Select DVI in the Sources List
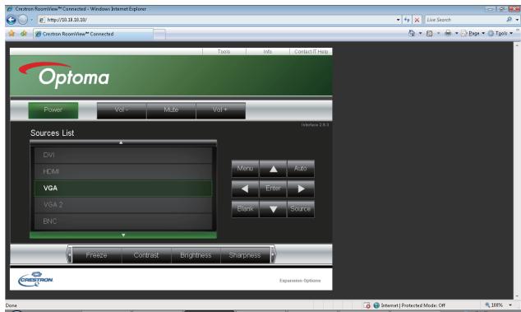521x312 pixels. [x=123, y=155]
